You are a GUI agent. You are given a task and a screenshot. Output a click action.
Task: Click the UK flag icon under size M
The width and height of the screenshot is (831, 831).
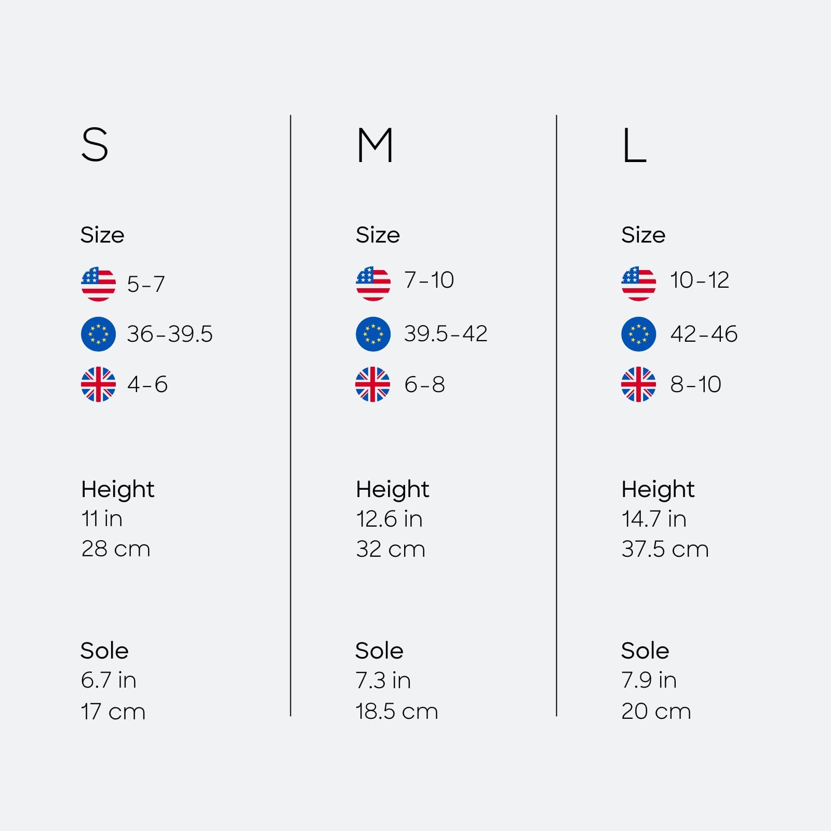[x=373, y=384]
